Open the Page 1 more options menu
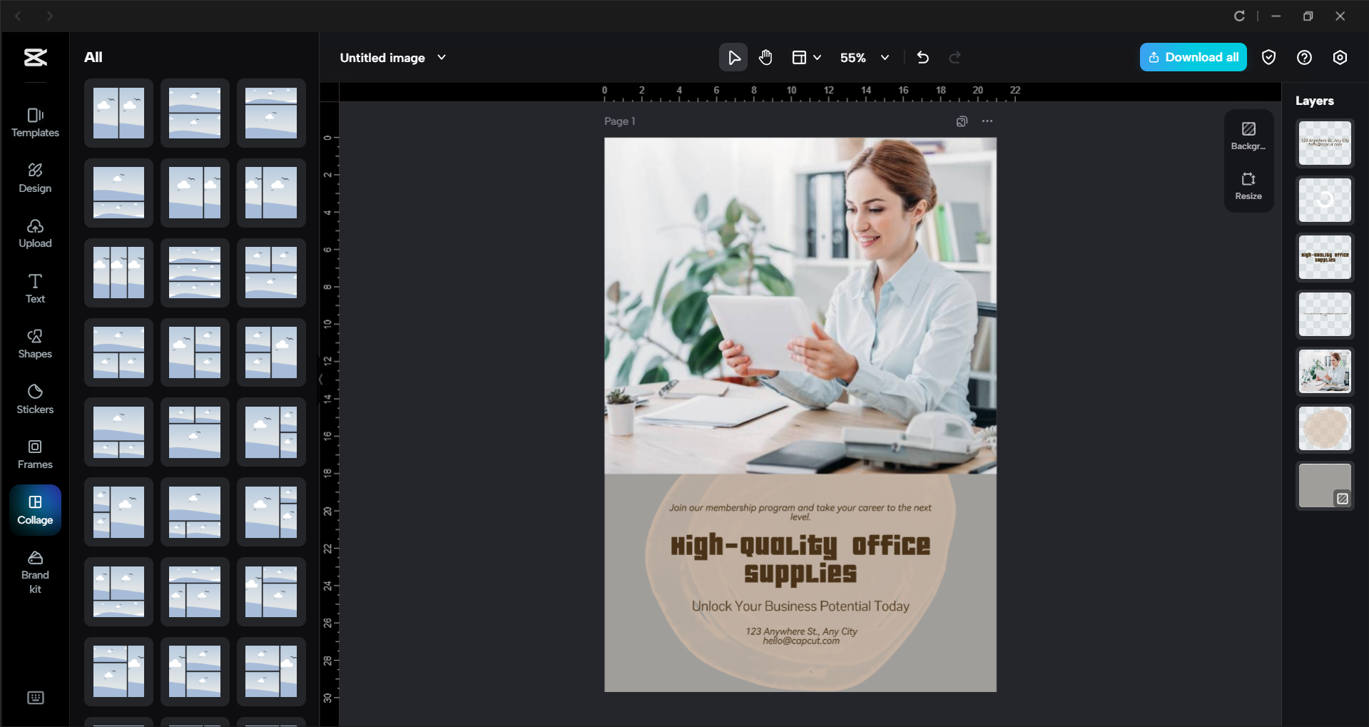The image size is (1369, 727). point(987,121)
